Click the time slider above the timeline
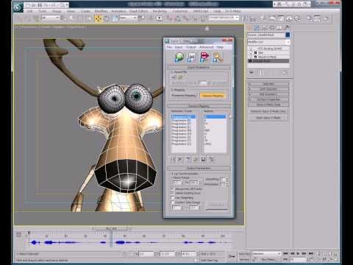Image resolution: width=353 pixels, height=265 pixels. tap(111, 228)
